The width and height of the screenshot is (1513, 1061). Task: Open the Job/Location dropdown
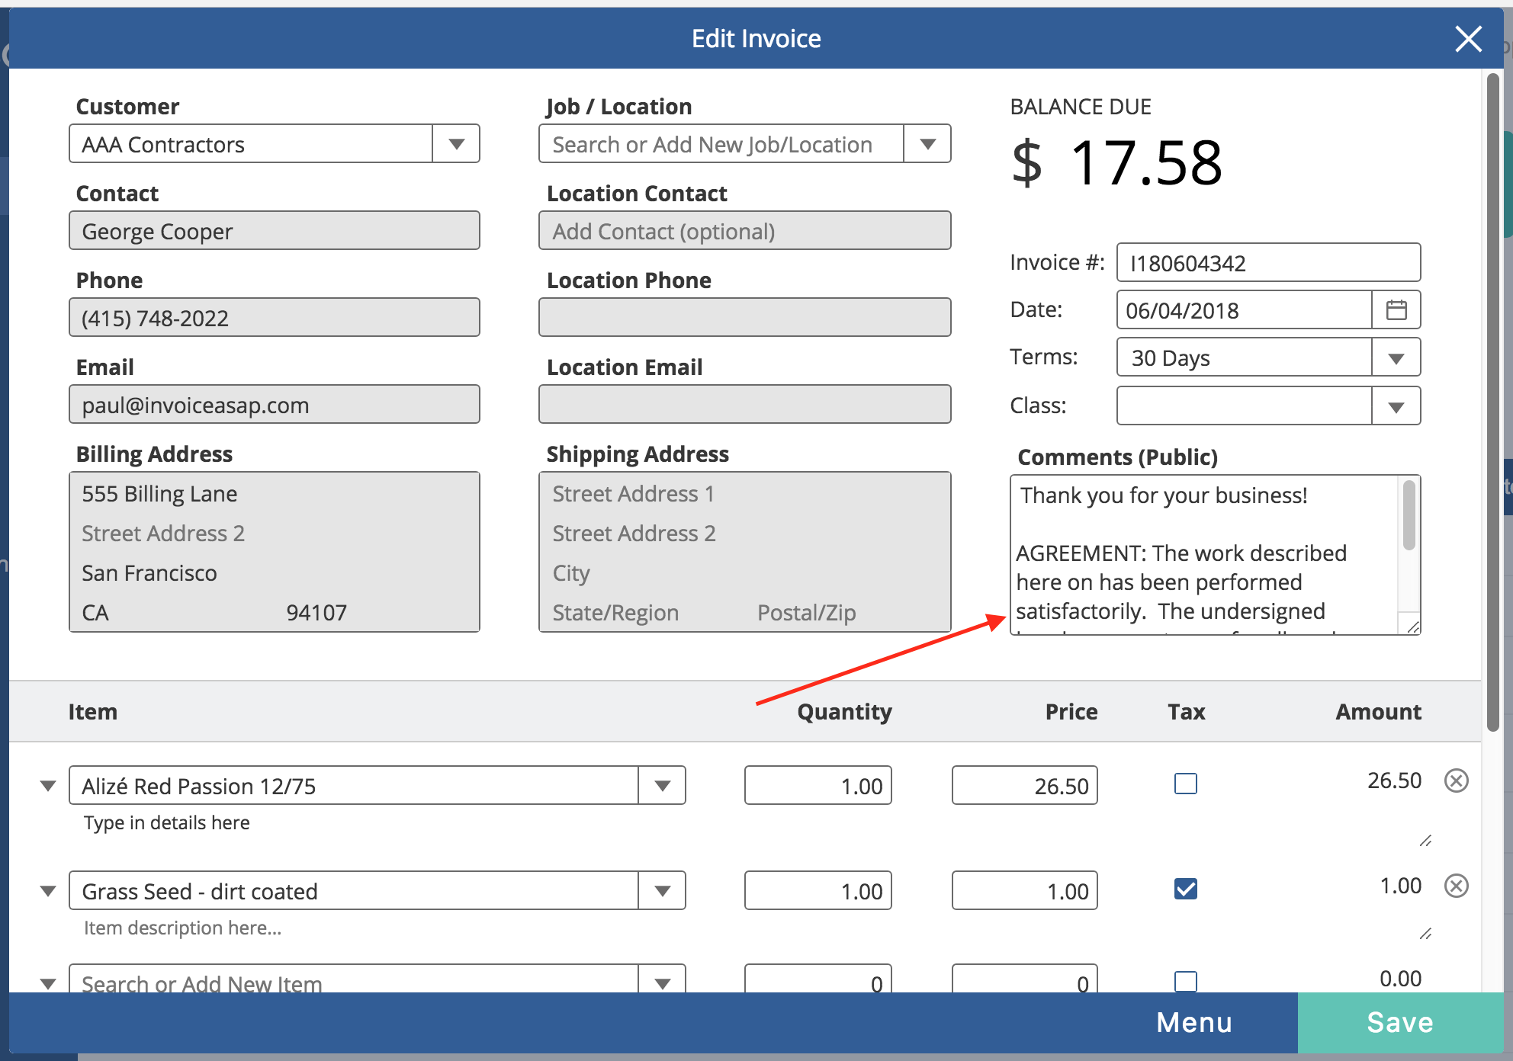(927, 143)
